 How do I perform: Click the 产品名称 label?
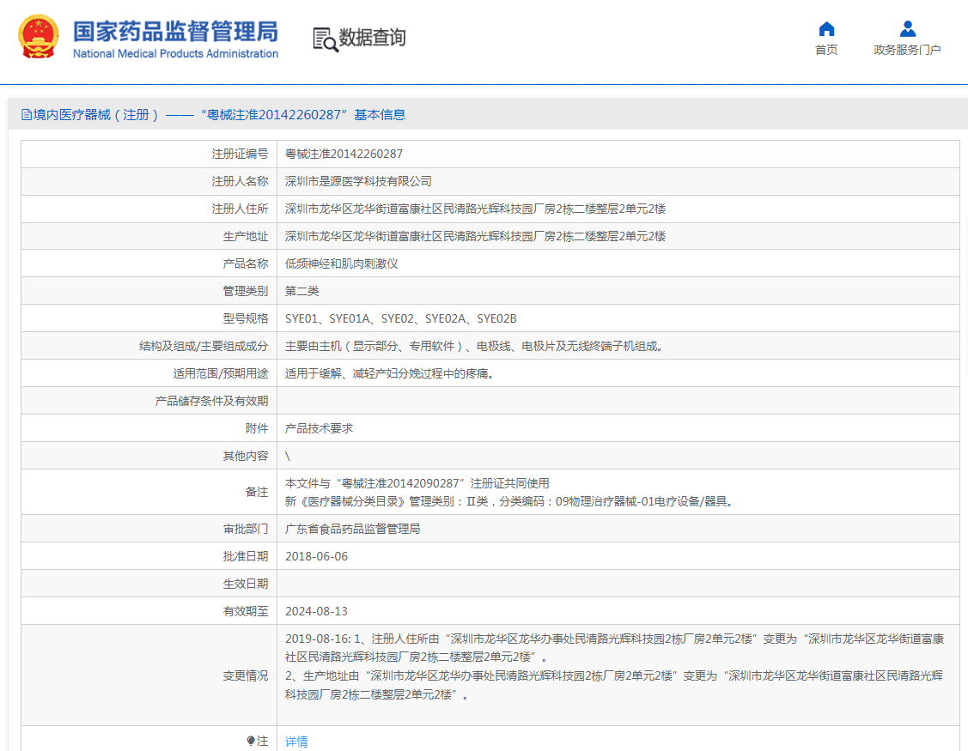[245, 263]
